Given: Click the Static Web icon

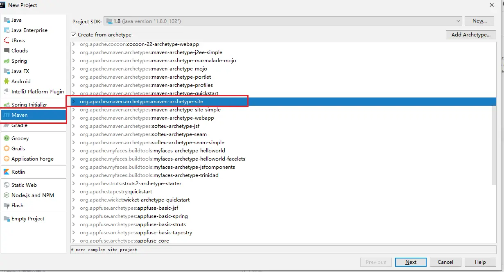Looking at the screenshot, I should pos(7,185).
